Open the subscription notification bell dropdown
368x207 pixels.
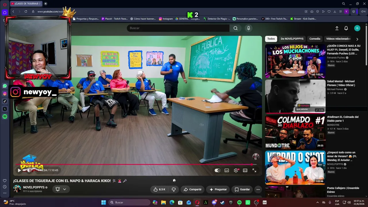(x=61, y=189)
